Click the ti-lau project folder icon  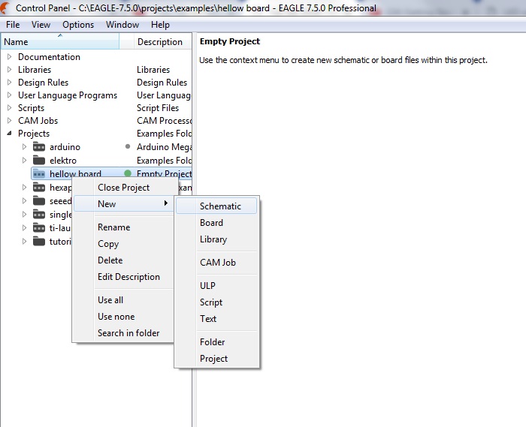[x=39, y=227]
